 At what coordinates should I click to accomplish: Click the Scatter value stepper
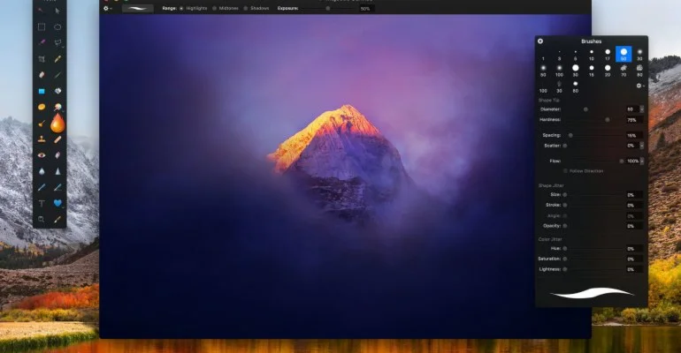[x=642, y=146]
